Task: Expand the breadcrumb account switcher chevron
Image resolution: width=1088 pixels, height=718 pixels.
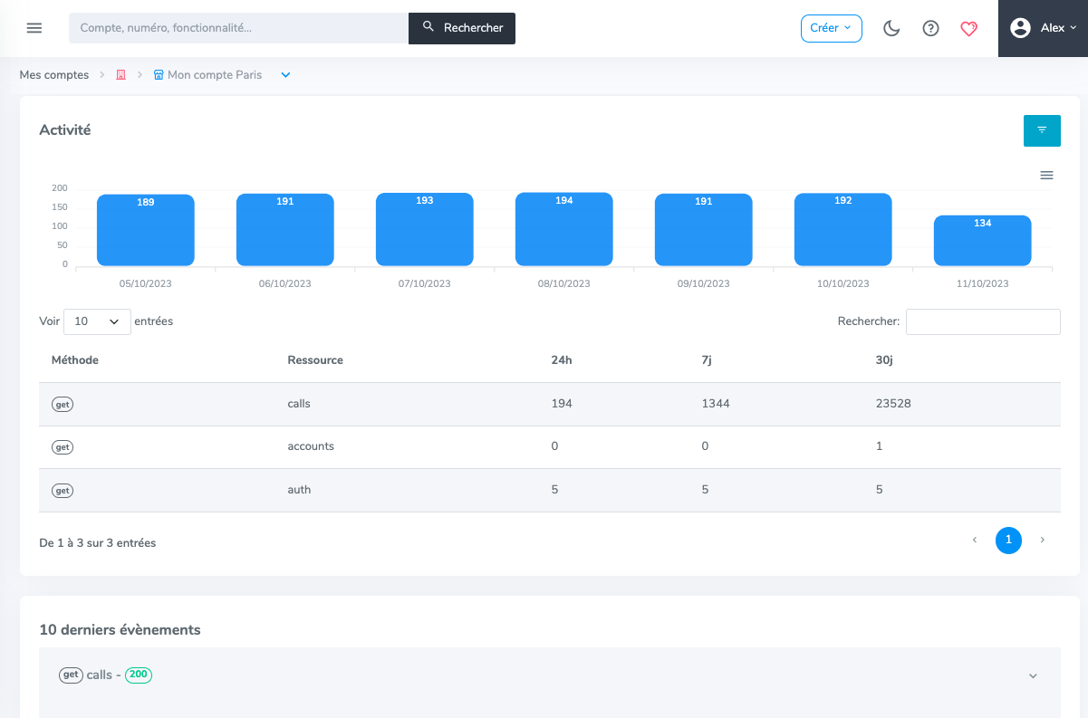Action: (285, 75)
